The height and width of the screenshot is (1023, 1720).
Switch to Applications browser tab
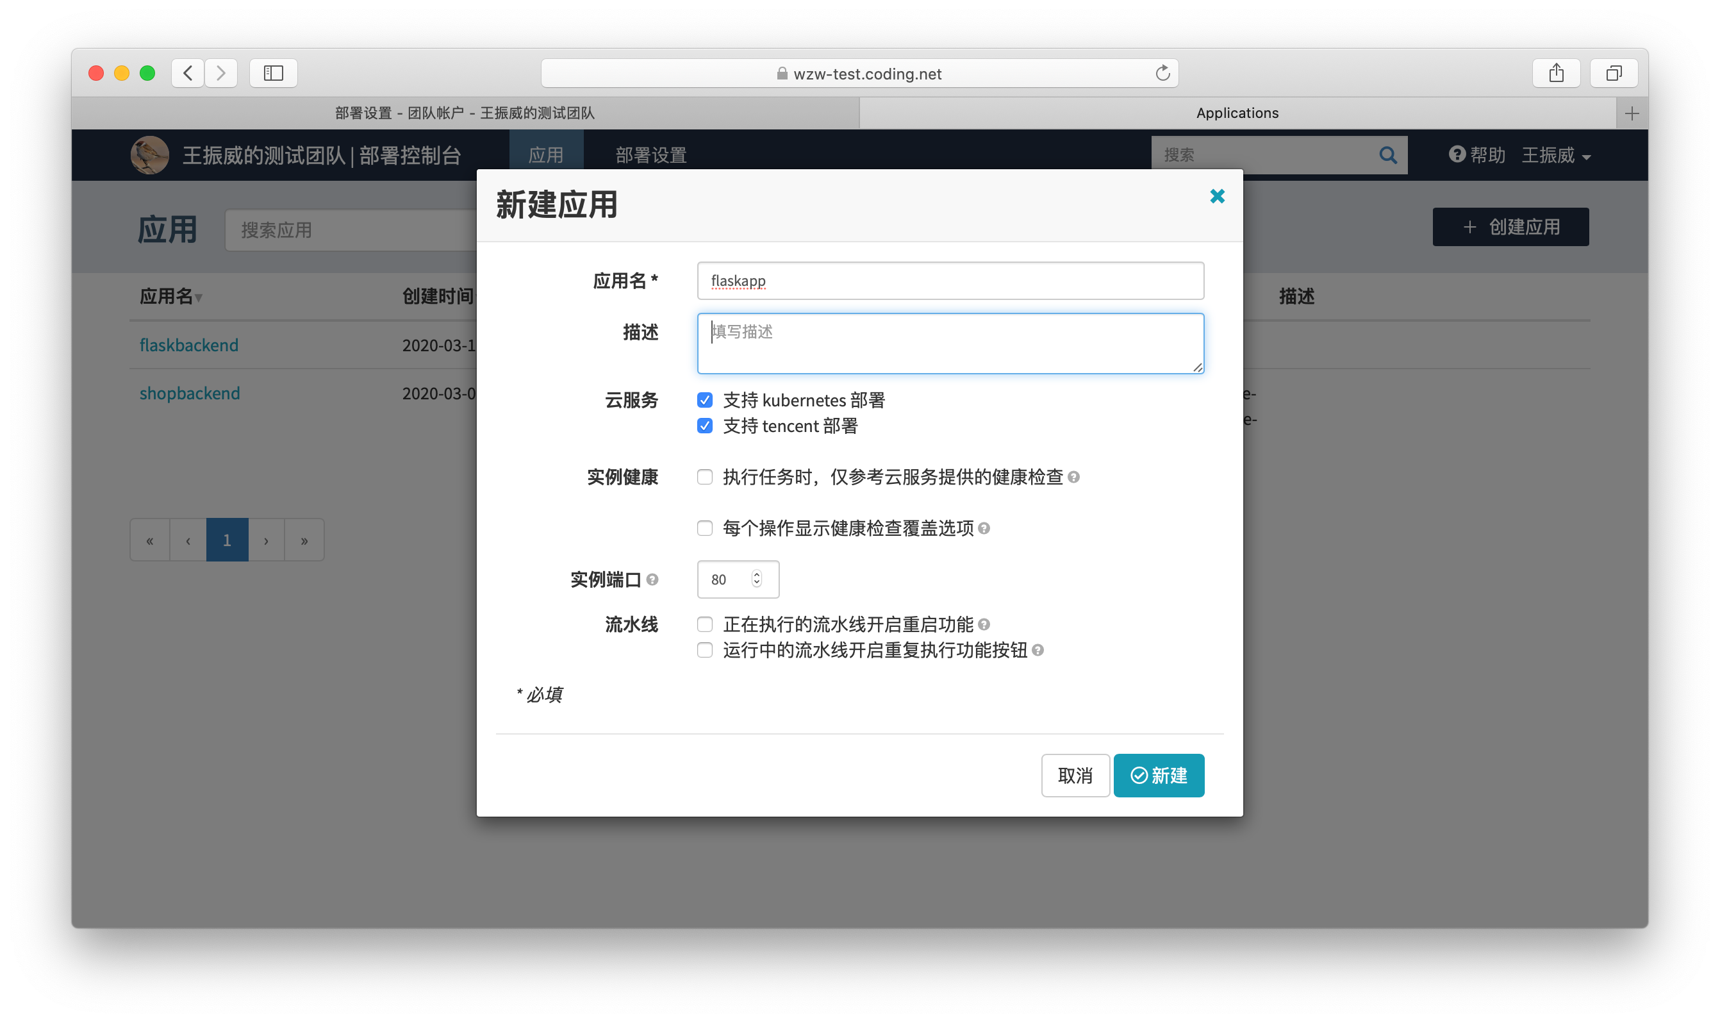click(x=1237, y=113)
